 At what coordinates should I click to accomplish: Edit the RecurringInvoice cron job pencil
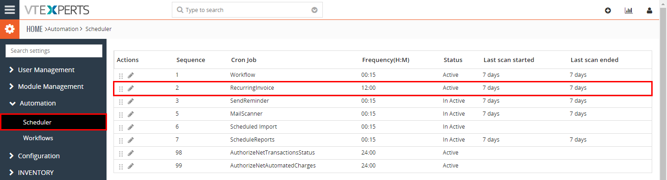[x=131, y=88]
